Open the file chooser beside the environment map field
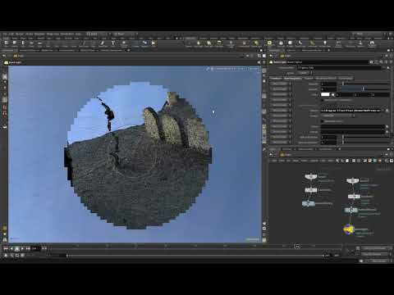 coord(387,111)
